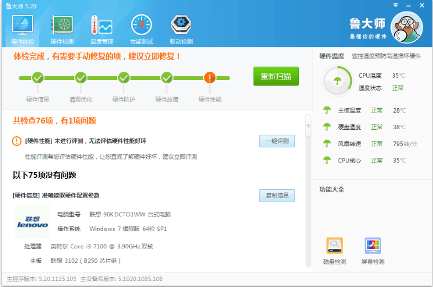Click the umbrella icon next to 主板温度

click(x=327, y=110)
